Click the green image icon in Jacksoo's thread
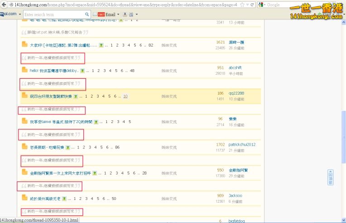Image resolution: width=346 pixels, height=223 pixels. [64, 199]
